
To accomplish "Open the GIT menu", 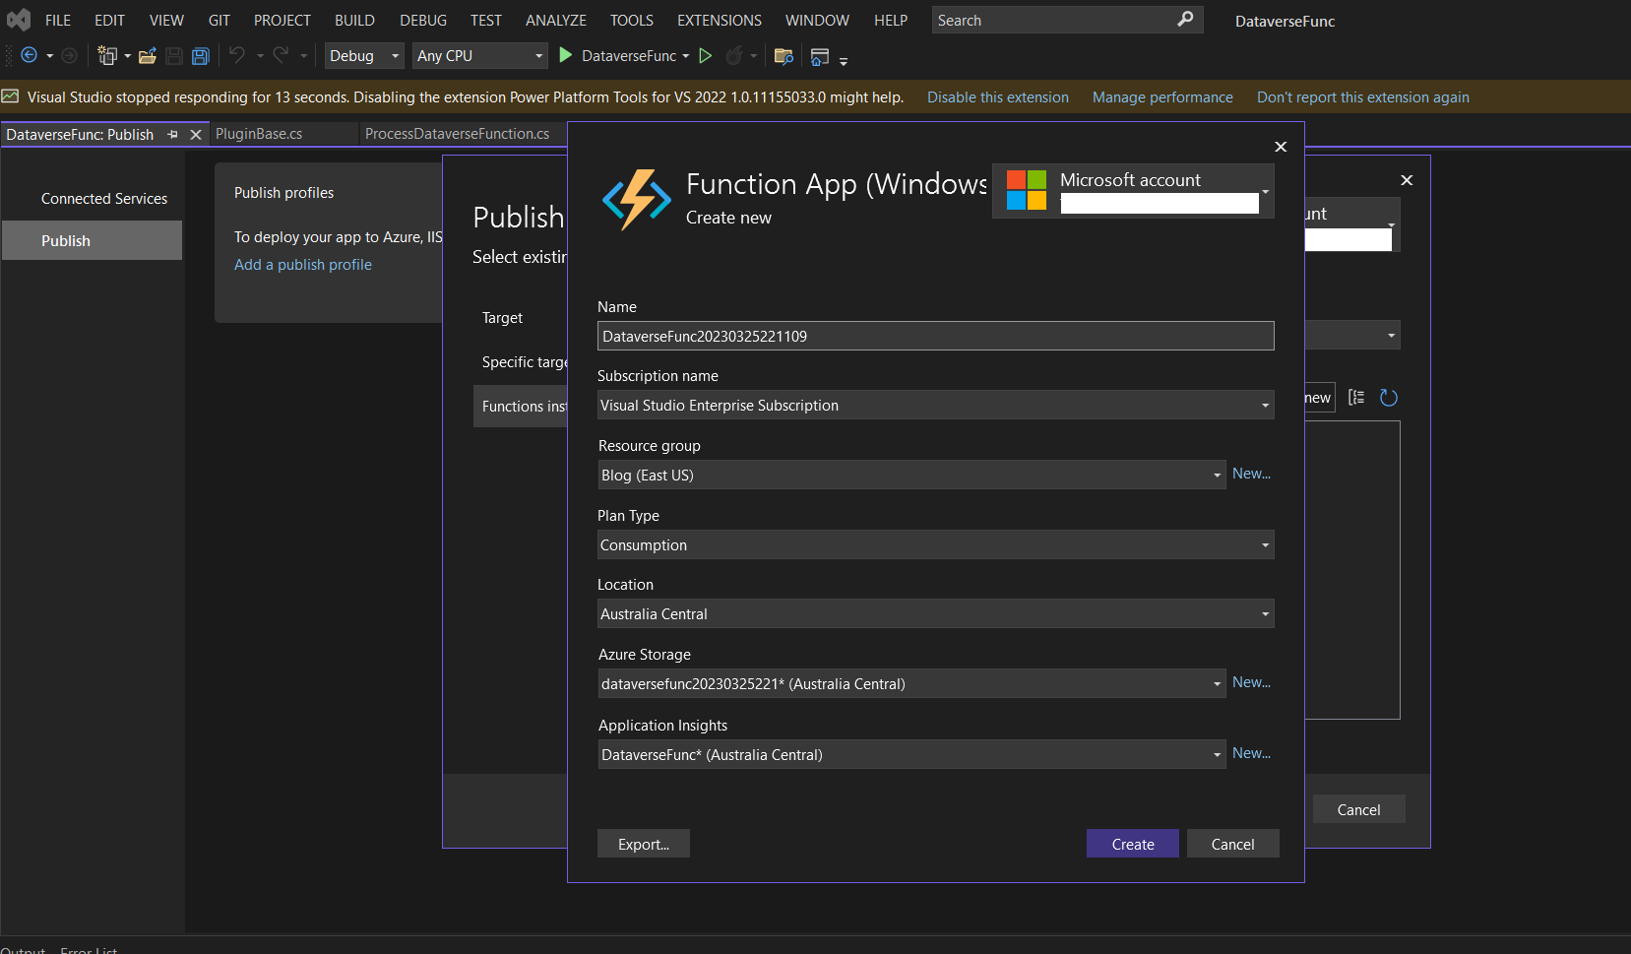I will click(x=219, y=20).
